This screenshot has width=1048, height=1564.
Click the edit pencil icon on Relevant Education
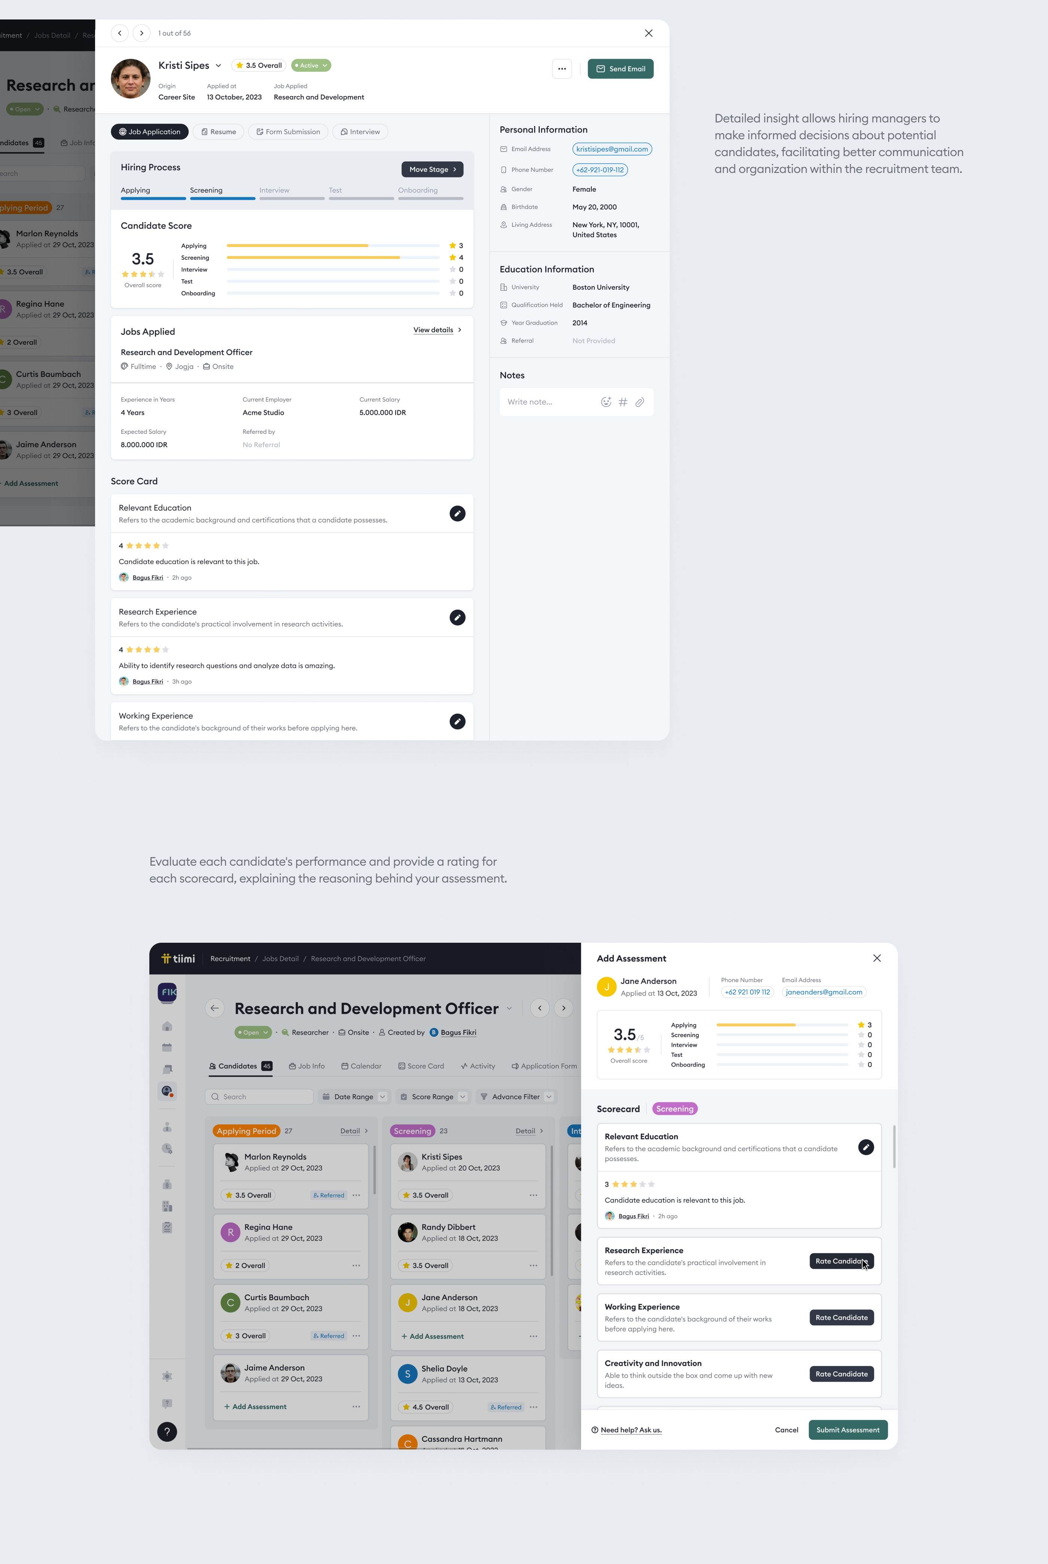(x=457, y=512)
